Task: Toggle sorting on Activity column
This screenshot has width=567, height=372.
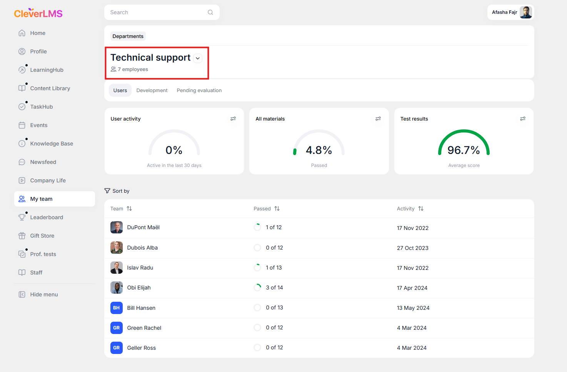Action: (x=421, y=208)
